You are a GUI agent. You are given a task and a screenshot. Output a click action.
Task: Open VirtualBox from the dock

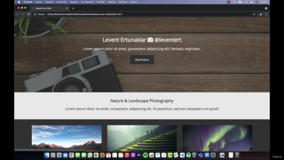pyautogui.click(x=194, y=155)
